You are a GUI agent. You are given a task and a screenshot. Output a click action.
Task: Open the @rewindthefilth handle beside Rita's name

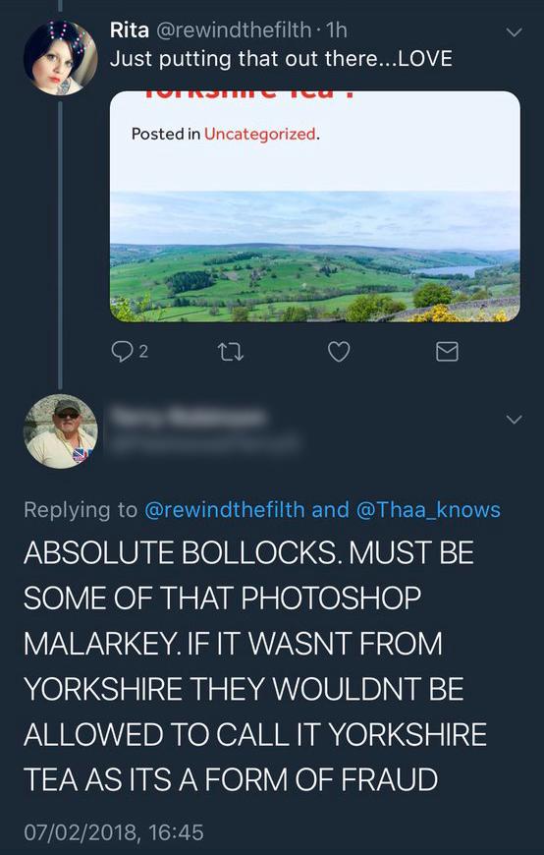point(234,30)
